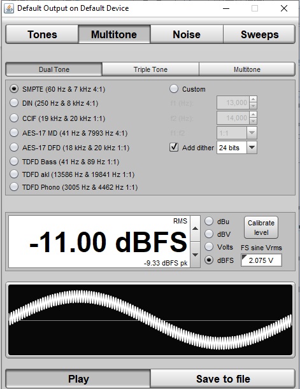Viewport: 300px width, 389px height.
Task: Decrease f1 frequency with down arrow
Action: 253,106
